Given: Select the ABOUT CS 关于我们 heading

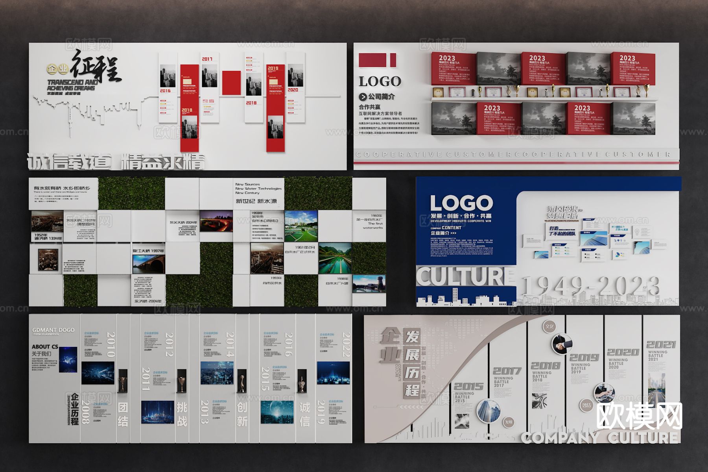Looking at the screenshot, I should click(x=44, y=350).
